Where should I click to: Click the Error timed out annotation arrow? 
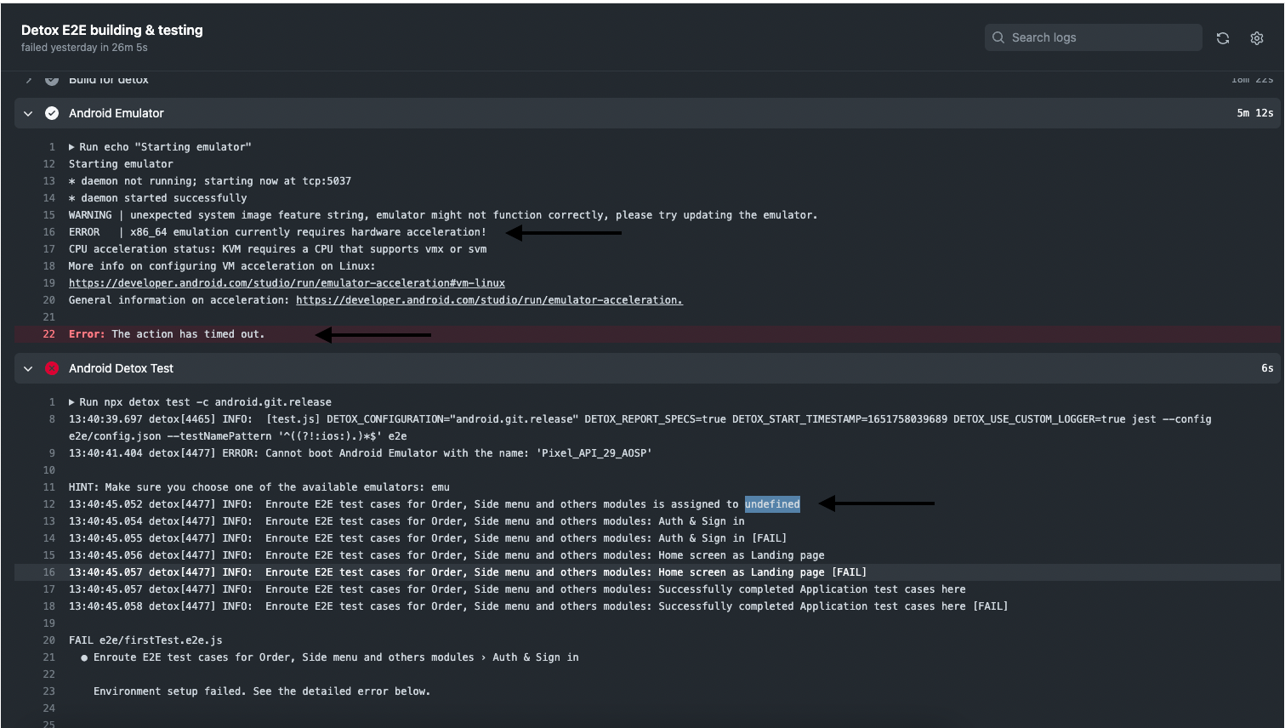click(374, 334)
